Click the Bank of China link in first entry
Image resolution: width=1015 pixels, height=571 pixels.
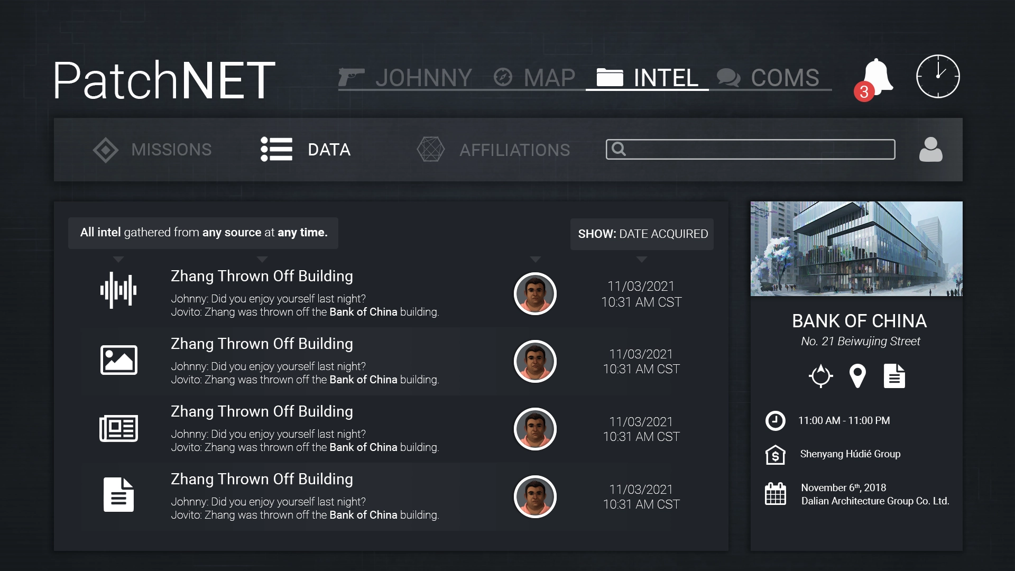pos(363,312)
